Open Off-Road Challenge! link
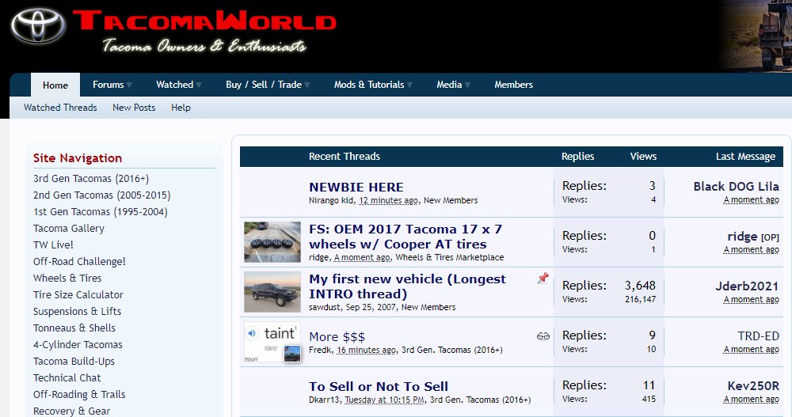The image size is (792, 417). (x=79, y=261)
